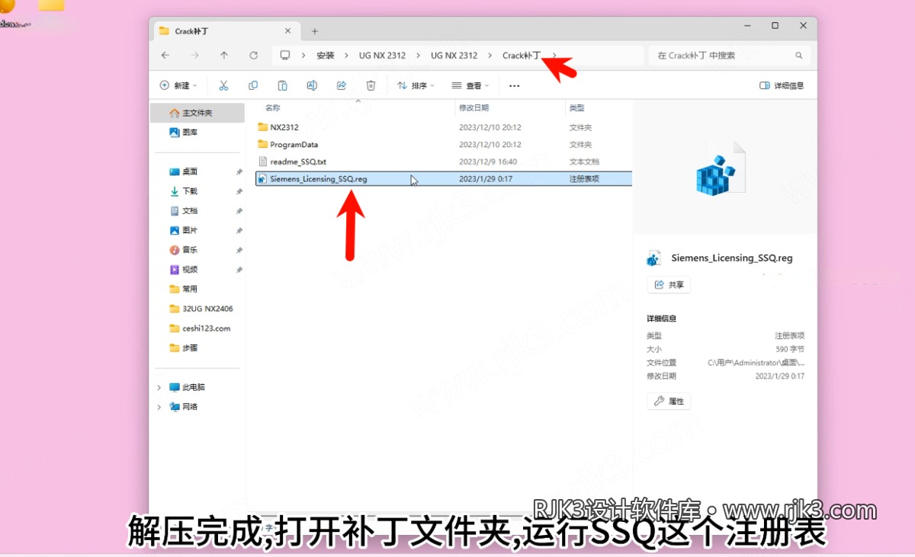
Task: Select the Siemens_Licensing_SSQ.reg file
Action: 444,178
